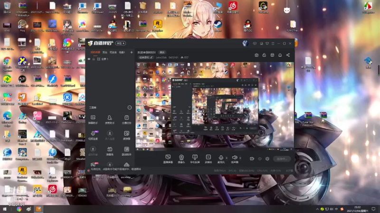Open the toolbox more-options circle button
This screenshot has width=380, height=213.
point(130,107)
